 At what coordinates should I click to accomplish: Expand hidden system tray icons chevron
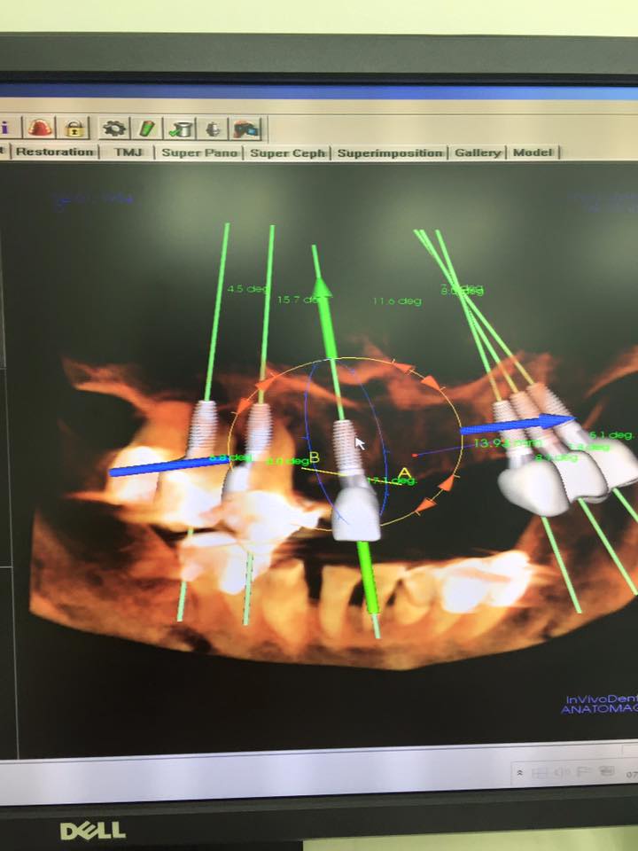[x=520, y=772]
